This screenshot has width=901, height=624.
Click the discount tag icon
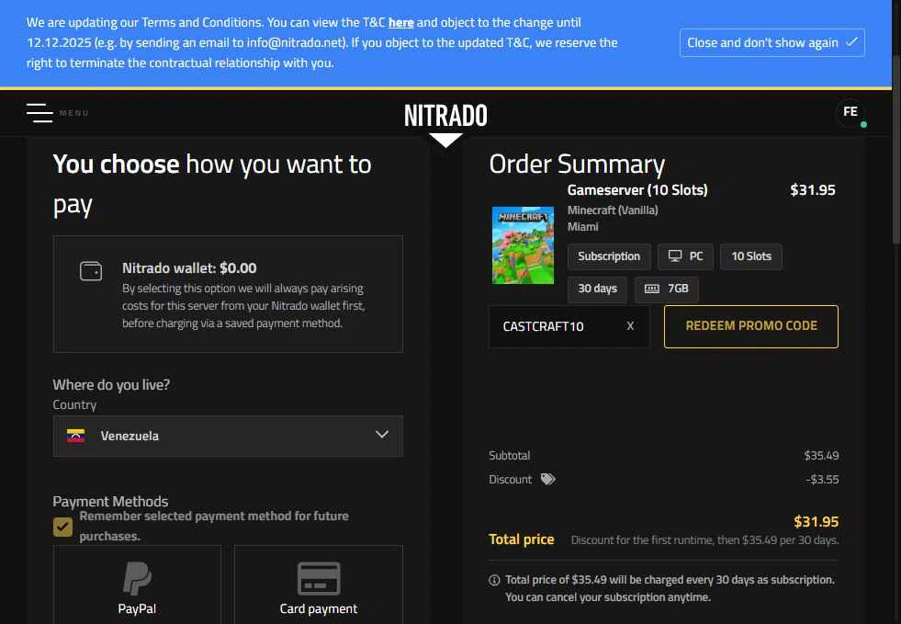pos(548,479)
